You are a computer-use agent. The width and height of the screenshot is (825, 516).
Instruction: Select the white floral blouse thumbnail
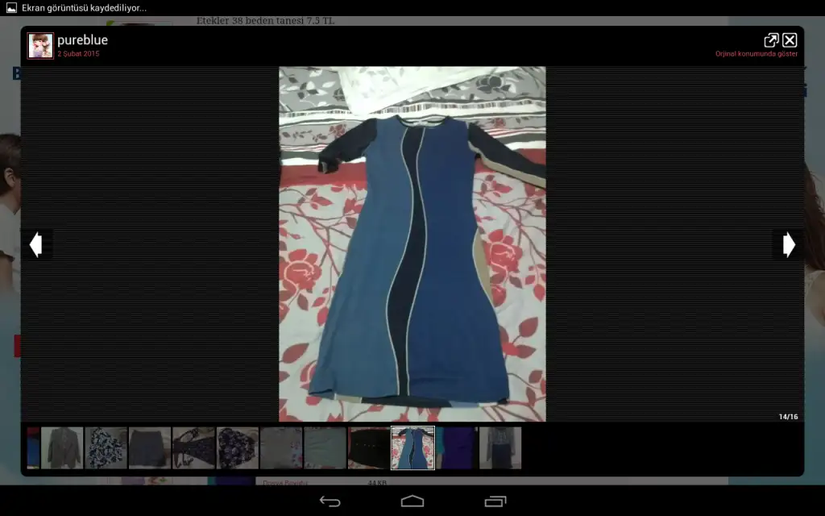[106, 448]
